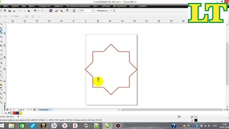Open the Растровые изображения menu
Viewport: 229px width, 129px height.
78,6
